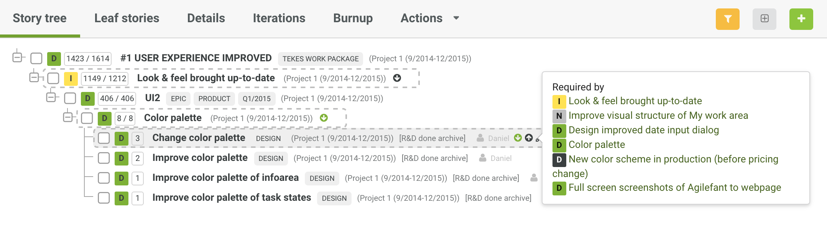The image size is (827, 236).
Task: Check the box for Change color palette story
Action: click(x=104, y=138)
